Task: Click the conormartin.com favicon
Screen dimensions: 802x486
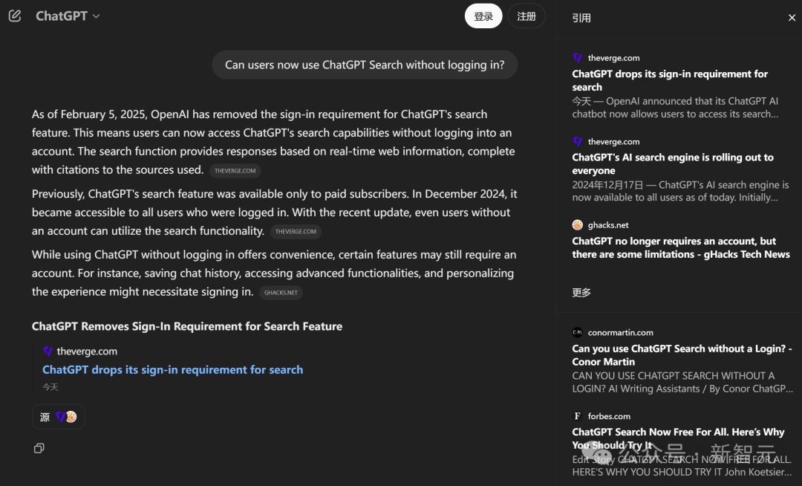Action: pyautogui.click(x=578, y=332)
